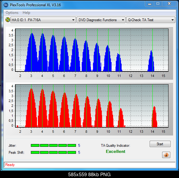The image size is (179, 178).
Task: Click the Start button
Action: (x=160, y=144)
